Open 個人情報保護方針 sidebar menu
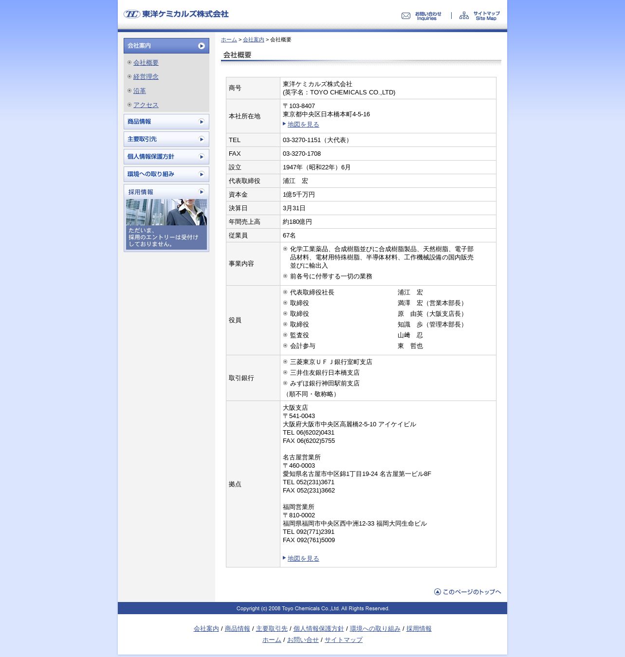625x657 pixels. (x=166, y=157)
